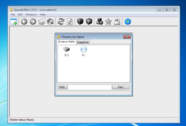Viewport: 186px width, 126px height.
Task: Click the Choose your Space dialog icon
Action: pos(59,37)
